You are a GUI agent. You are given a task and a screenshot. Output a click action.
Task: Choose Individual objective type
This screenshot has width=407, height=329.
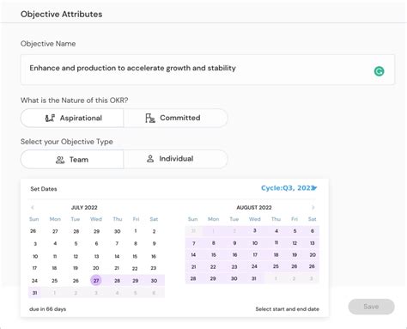point(175,159)
